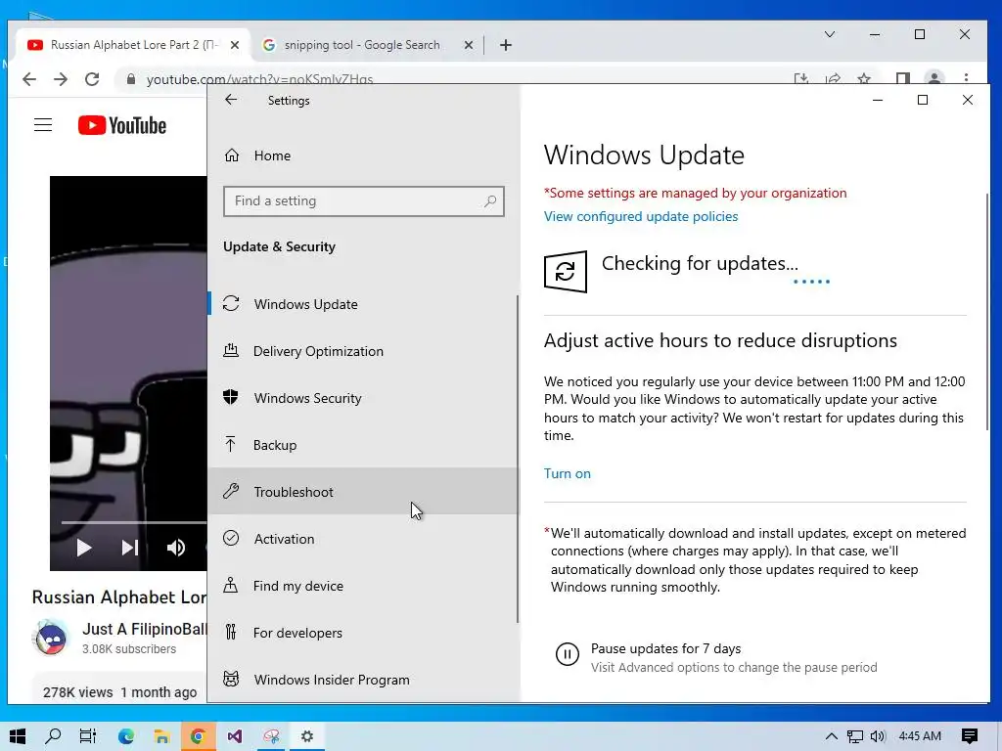
Task: Open Windows Security page
Action: pyautogui.click(x=363, y=398)
